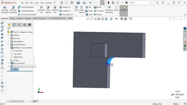Click the MMGS unit system in status bar
Screen dimensions: 187x105
[176, 104]
